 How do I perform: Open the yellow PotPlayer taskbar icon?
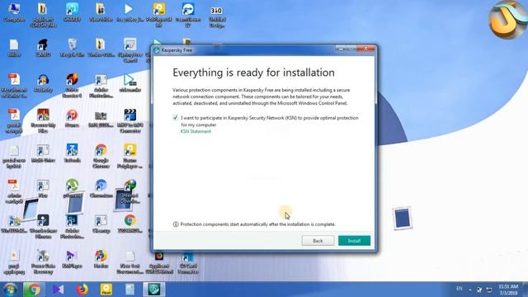point(106,290)
